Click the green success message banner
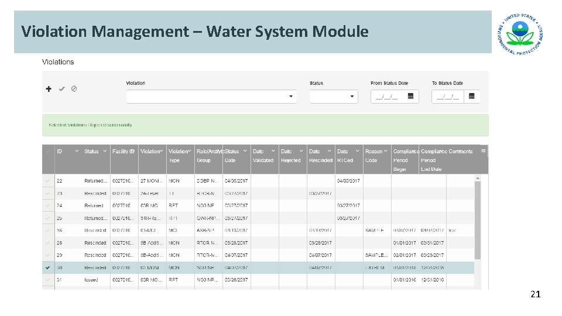Image resolution: width=562 pixels, height=316 pixels. 265,125
